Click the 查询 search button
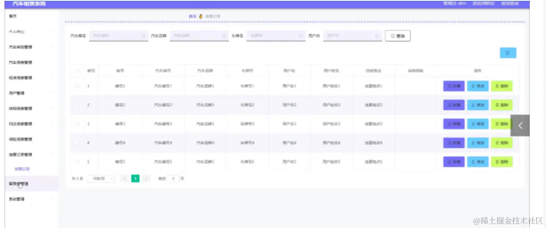Image resolution: width=546 pixels, height=228 pixels. 398,36
